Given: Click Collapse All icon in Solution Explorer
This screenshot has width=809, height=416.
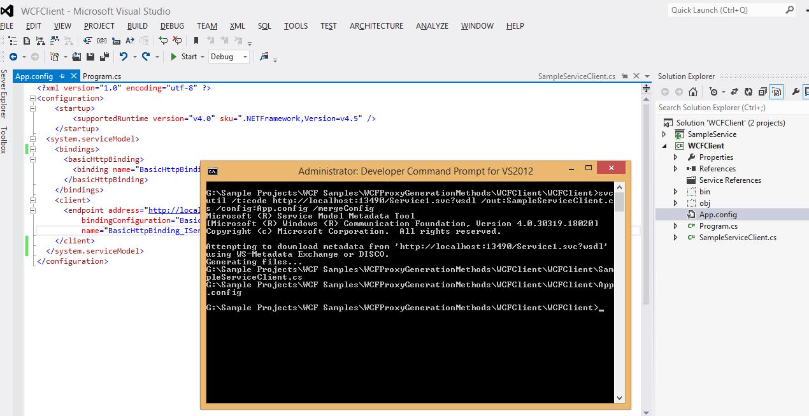Looking at the screenshot, I should click(x=762, y=92).
